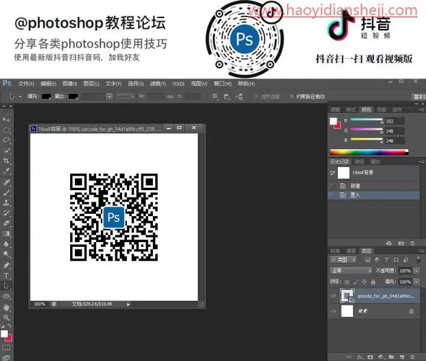Select the Ellipse shape tool

6,296
